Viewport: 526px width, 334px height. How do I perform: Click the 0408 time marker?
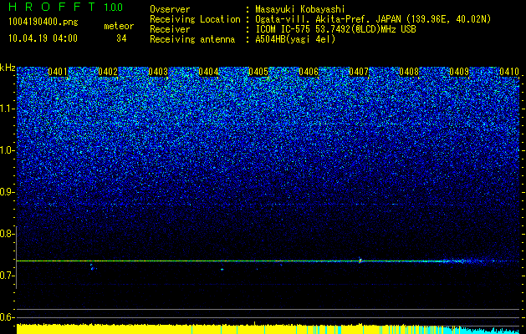409,72
